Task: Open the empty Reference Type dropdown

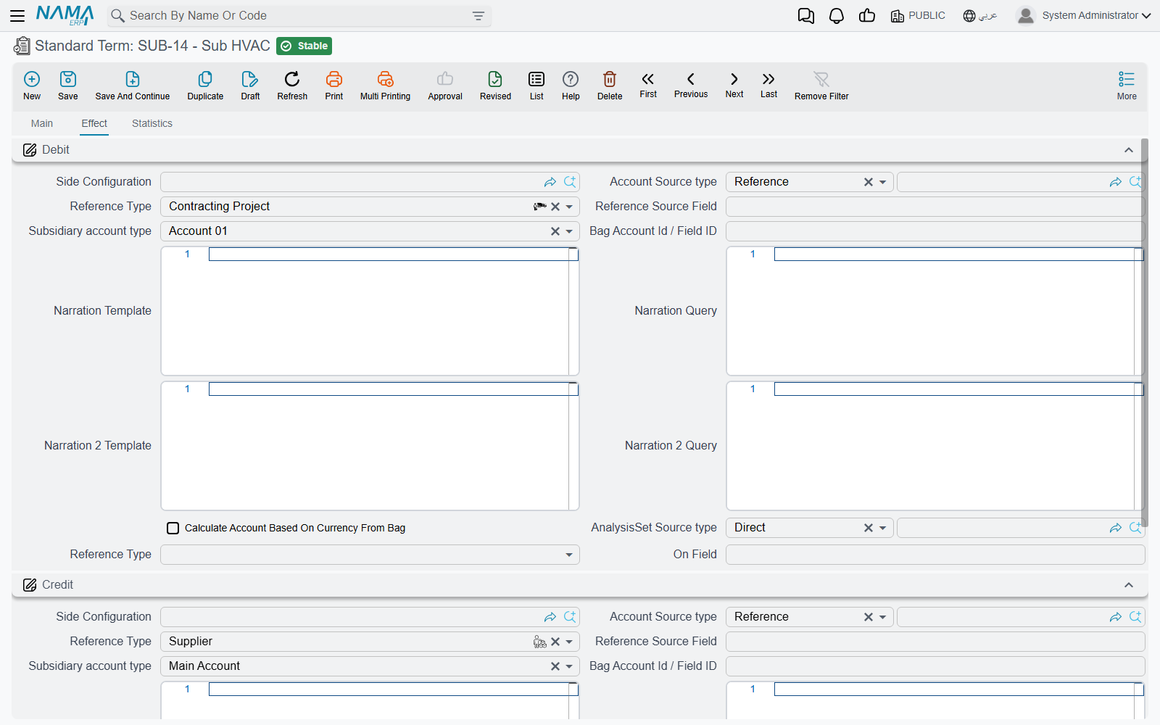Action: pos(570,555)
